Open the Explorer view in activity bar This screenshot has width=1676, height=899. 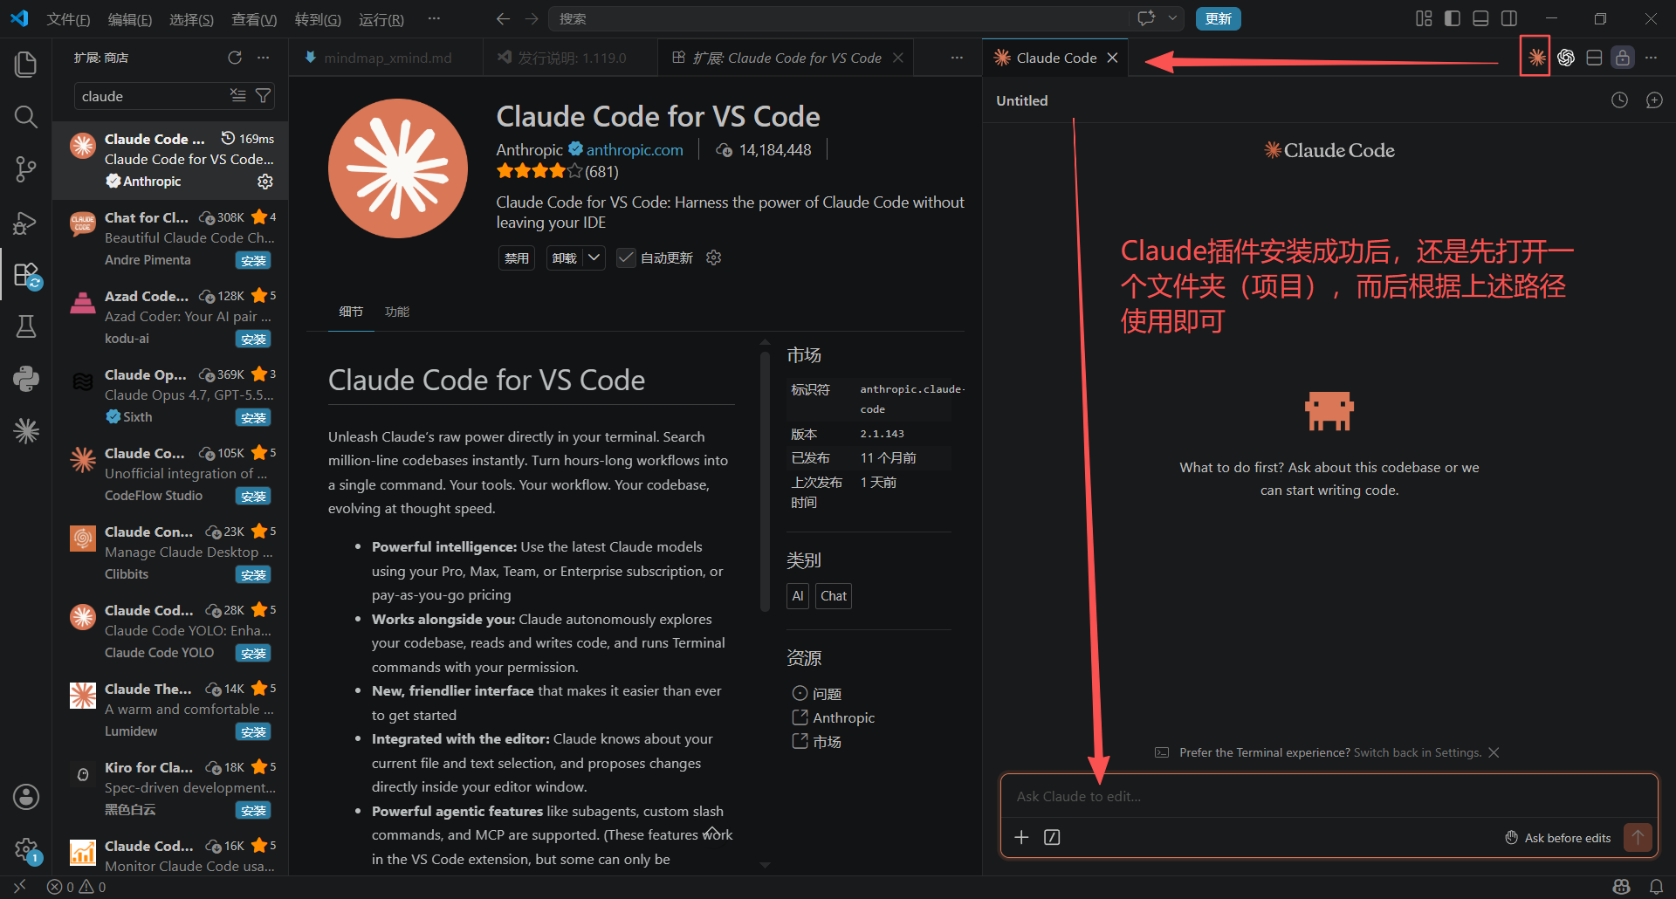26,65
